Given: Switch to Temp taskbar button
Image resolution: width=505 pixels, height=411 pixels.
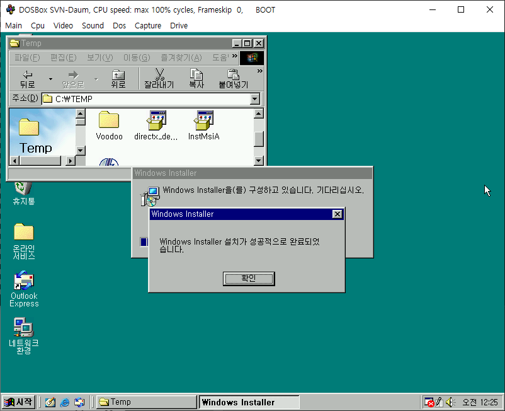Looking at the screenshot, I should (x=146, y=402).
